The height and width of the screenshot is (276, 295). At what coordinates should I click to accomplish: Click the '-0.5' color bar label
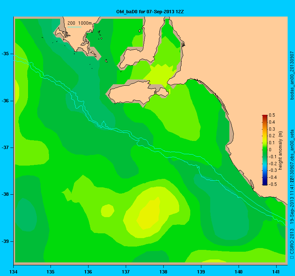click(273, 184)
